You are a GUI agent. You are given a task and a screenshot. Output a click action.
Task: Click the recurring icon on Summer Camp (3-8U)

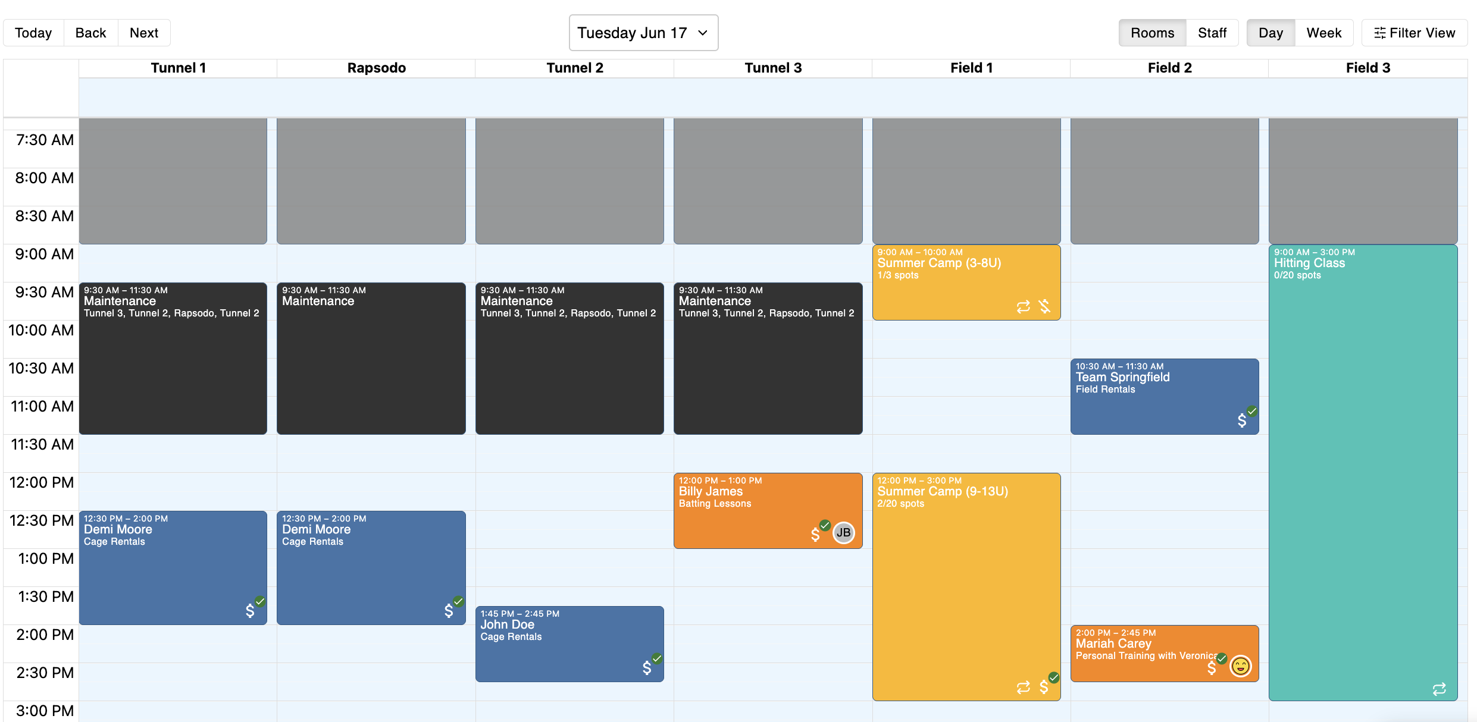tap(1023, 307)
